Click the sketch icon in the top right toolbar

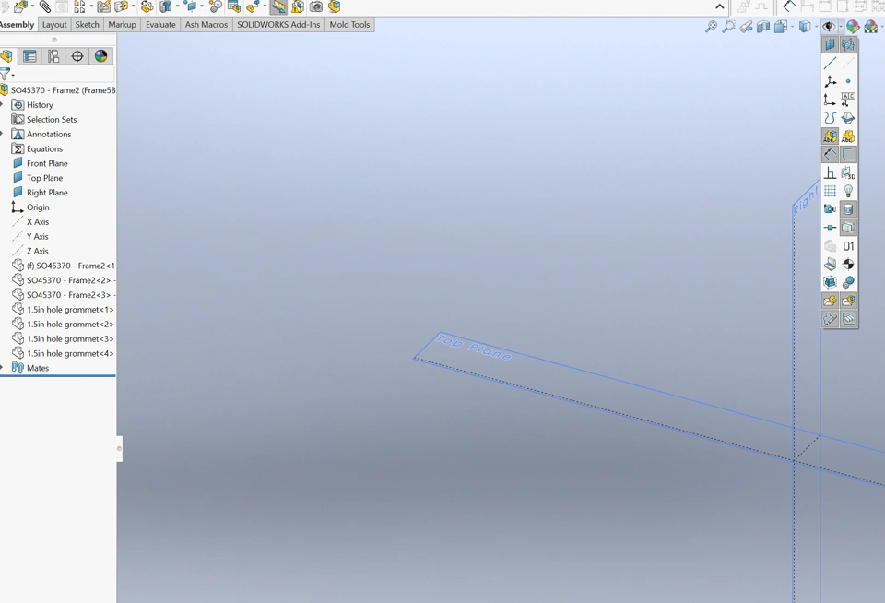pyautogui.click(x=789, y=6)
